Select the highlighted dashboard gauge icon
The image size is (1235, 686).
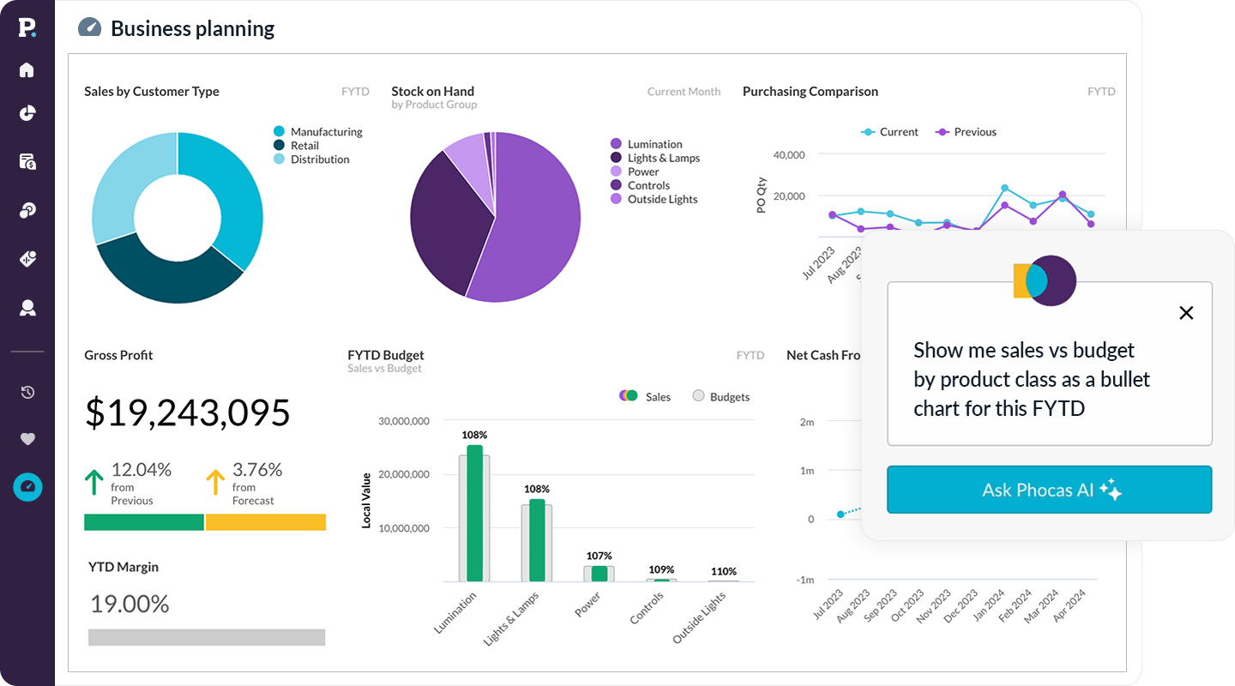(x=27, y=487)
